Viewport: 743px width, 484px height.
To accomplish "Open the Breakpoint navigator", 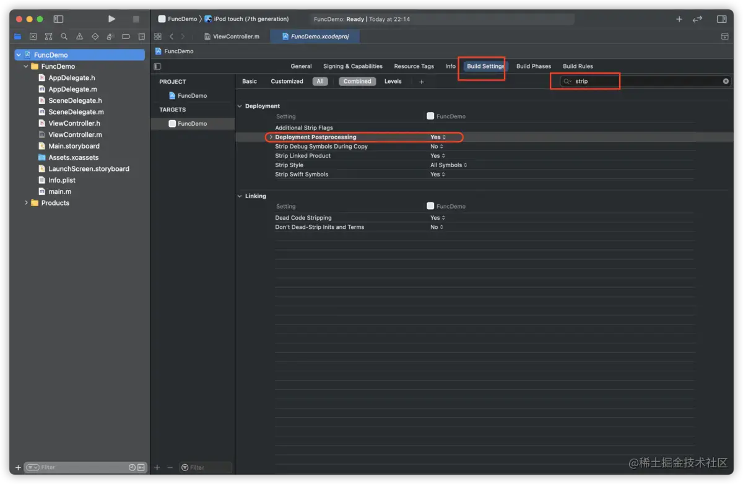I will point(126,37).
